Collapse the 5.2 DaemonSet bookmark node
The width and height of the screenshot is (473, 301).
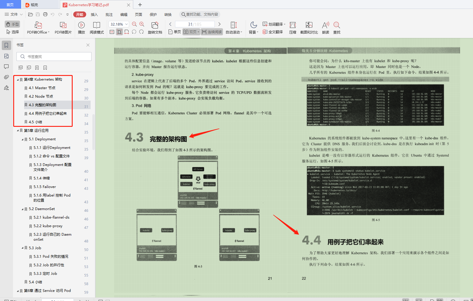(x=22, y=209)
